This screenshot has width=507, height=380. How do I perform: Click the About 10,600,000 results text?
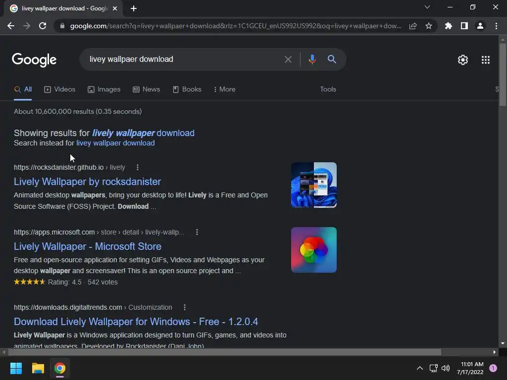coord(78,111)
